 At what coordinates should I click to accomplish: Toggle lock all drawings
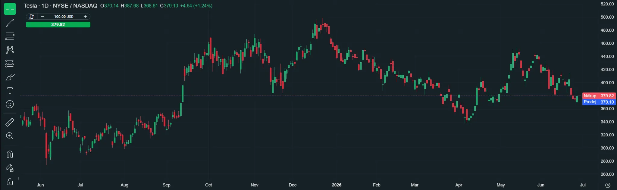(x=10, y=182)
